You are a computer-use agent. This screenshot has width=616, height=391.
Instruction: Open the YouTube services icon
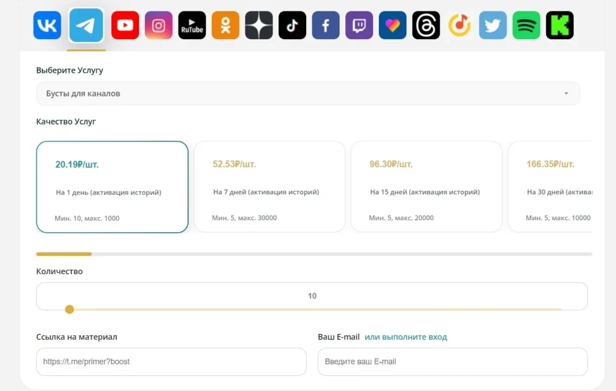pyautogui.click(x=125, y=25)
